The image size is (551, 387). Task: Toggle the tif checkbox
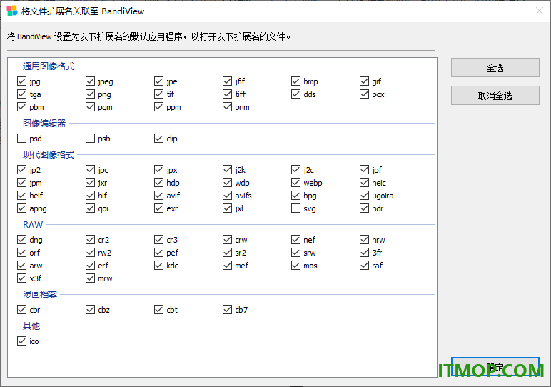(159, 94)
